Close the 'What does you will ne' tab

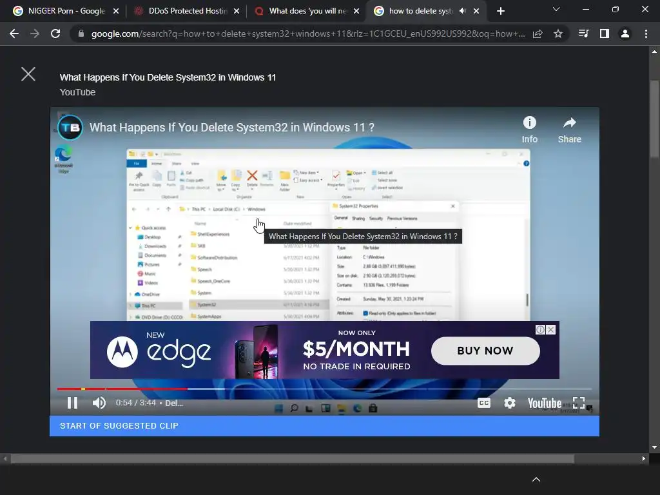356,11
